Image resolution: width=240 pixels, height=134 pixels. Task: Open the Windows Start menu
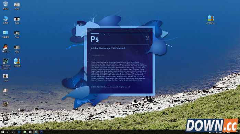(x=2, y=132)
